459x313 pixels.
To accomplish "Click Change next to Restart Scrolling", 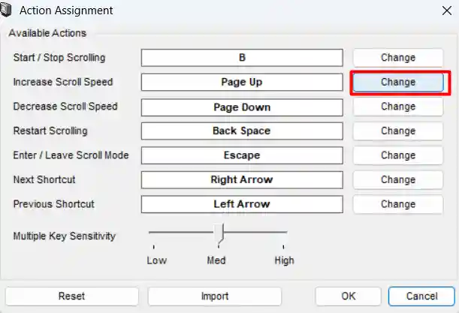I will 397,131.
